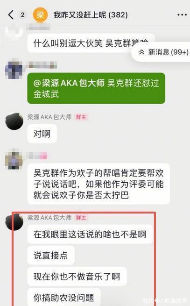Tap the unread count badge 2
The width and height of the screenshot is (190, 306).
coord(22,15)
